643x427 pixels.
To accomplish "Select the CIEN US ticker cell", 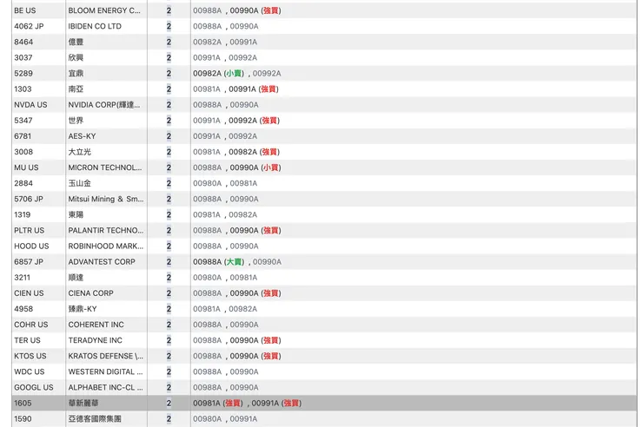I will coord(29,293).
